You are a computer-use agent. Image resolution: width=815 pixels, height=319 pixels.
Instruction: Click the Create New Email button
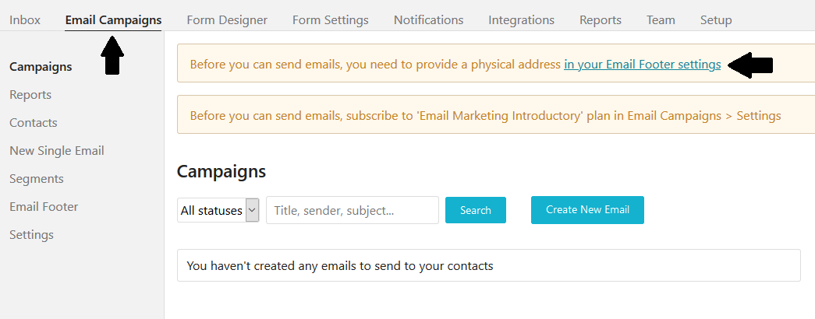(587, 210)
